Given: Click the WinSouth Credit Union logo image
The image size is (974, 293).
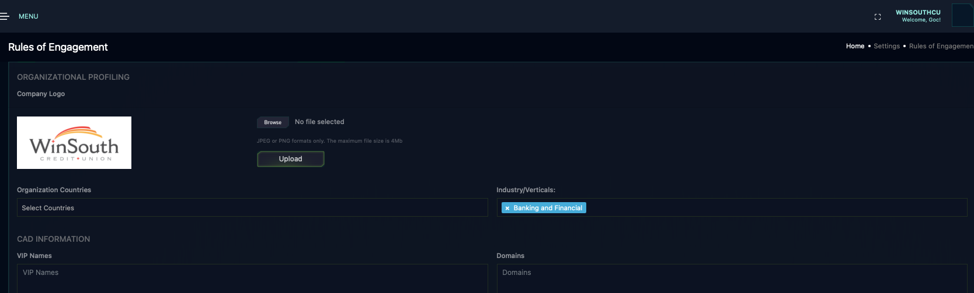Looking at the screenshot, I should point(74,143).
